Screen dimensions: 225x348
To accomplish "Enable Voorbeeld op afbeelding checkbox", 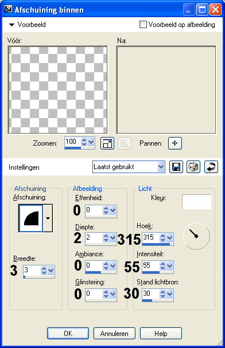I will 143,25.
